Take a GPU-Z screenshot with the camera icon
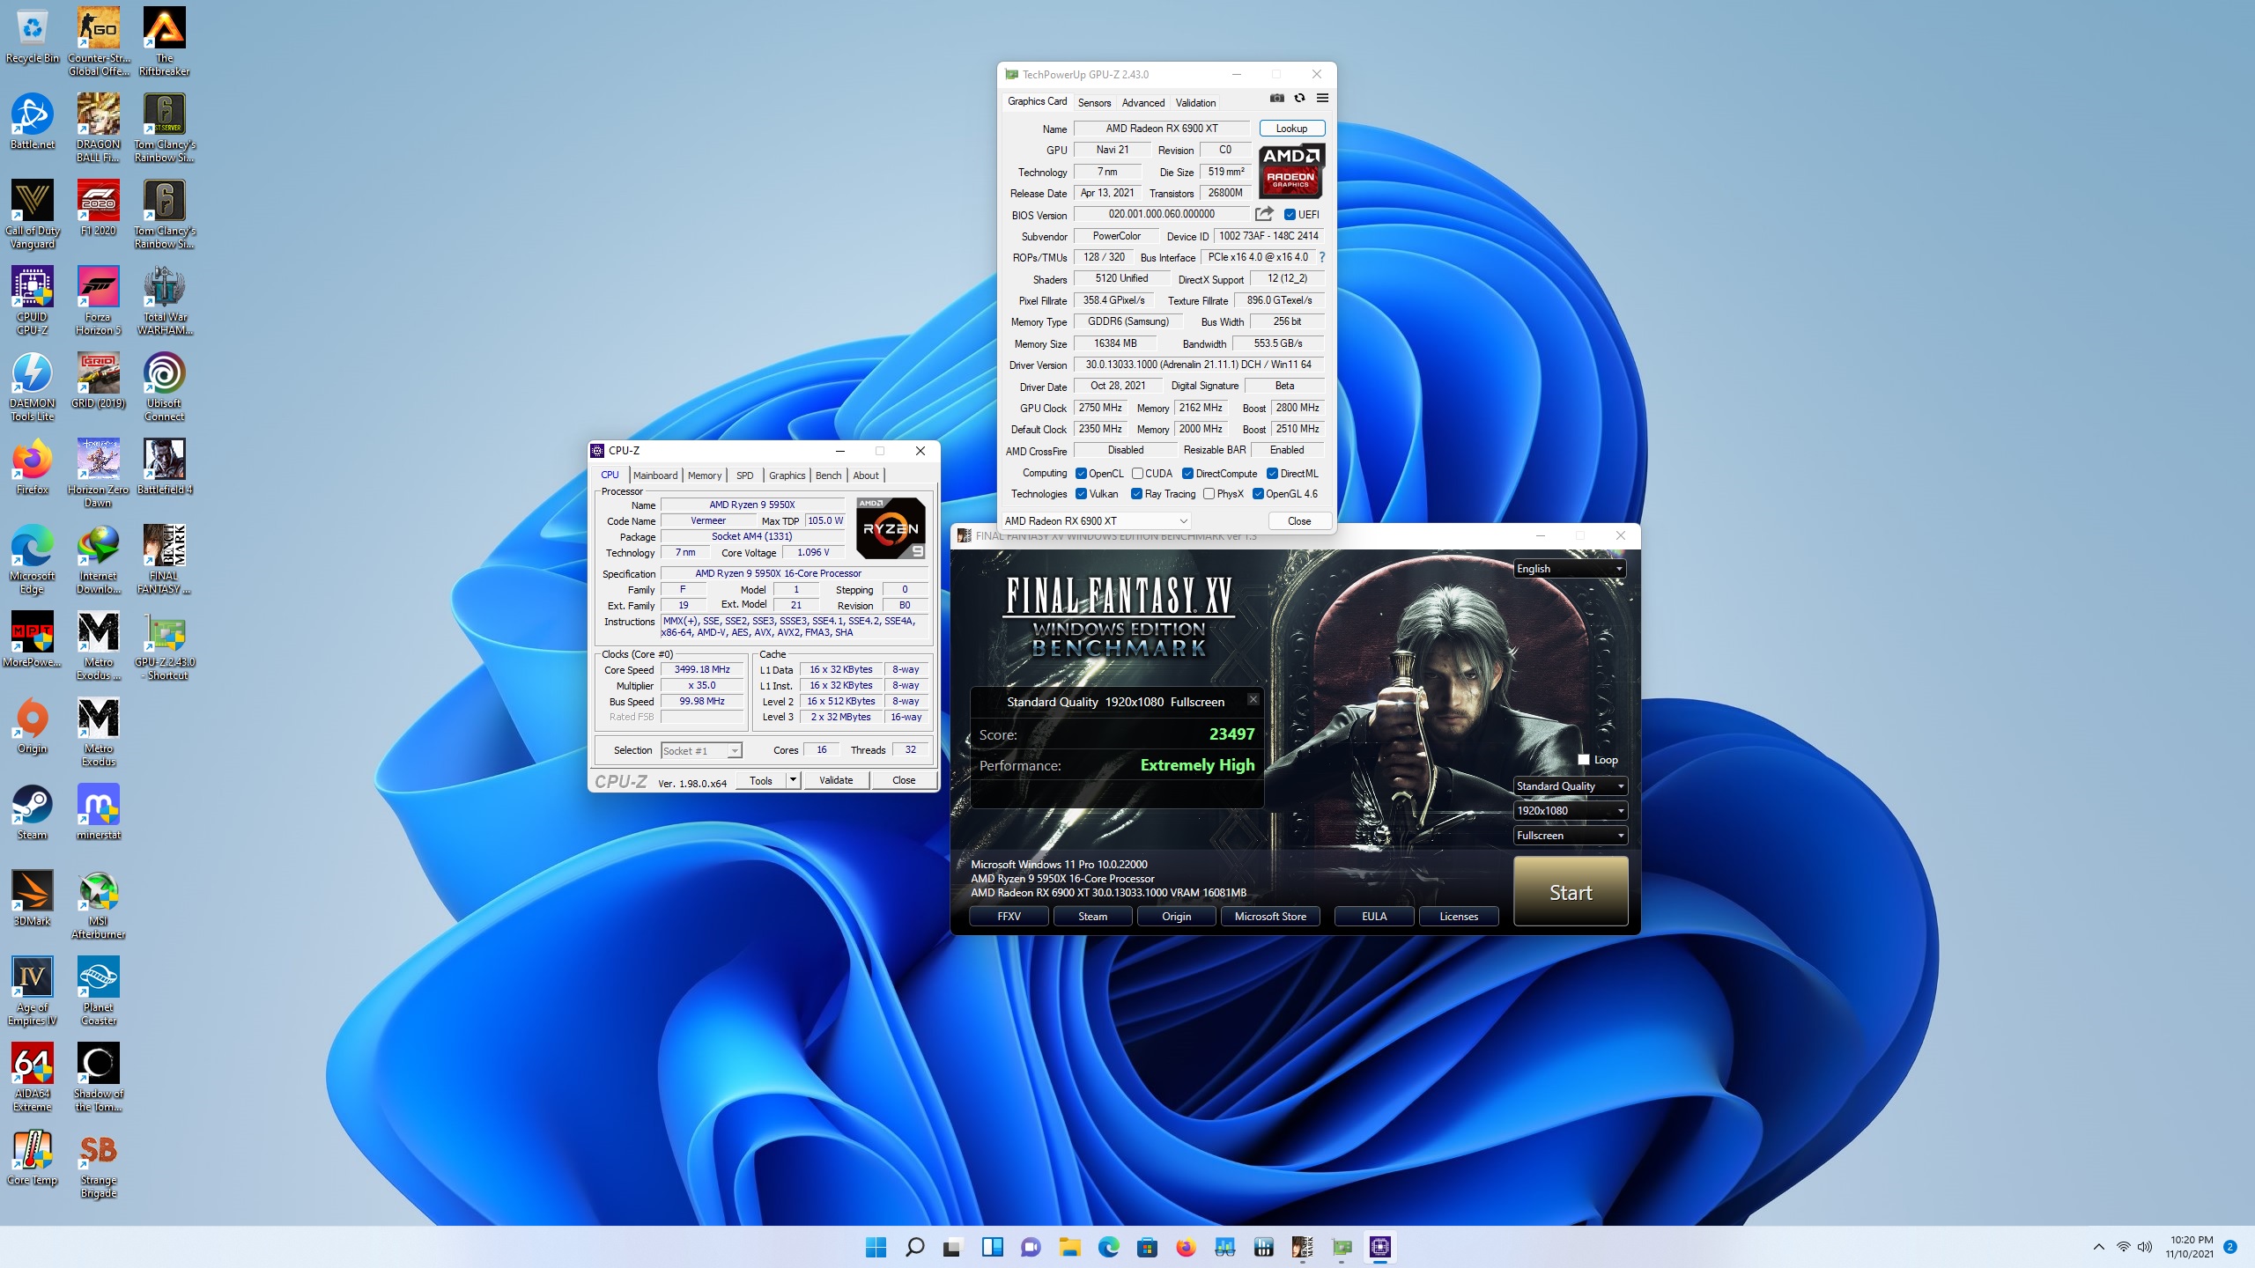This screenshot has width=2255, height=1268. (1276, 99)
